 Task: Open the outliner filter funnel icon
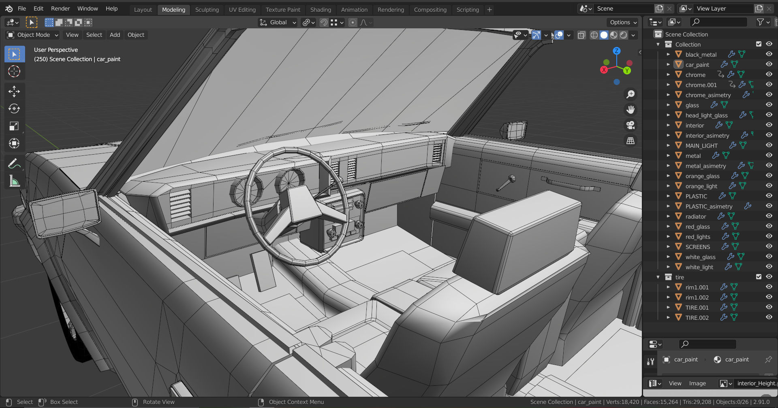(x=760, y=22)
